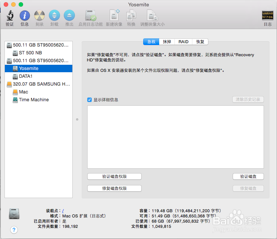Switch to the RAID tab

click(183, 42)
